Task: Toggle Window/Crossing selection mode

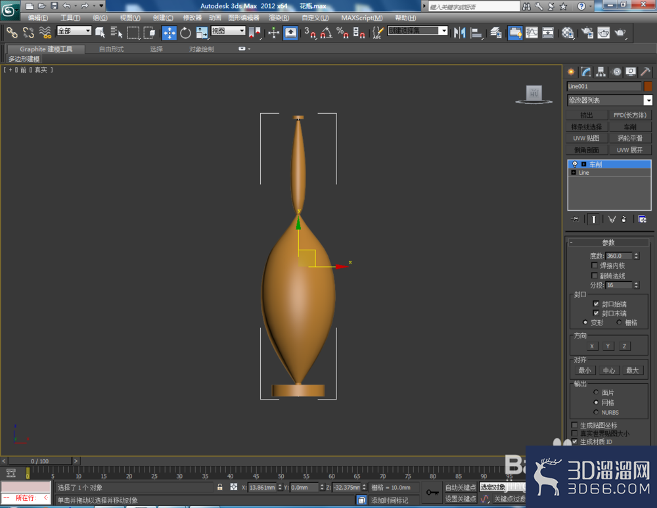Action: pos(149,33)
